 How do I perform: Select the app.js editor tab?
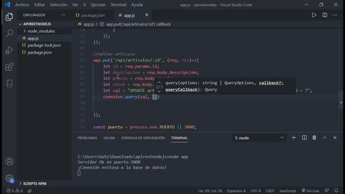[129, 15]
